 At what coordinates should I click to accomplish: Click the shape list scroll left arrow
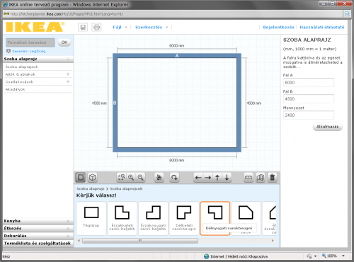coord(79,241)
